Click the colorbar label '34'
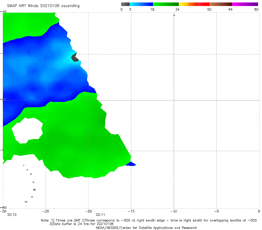 click(x=177, y=10)
